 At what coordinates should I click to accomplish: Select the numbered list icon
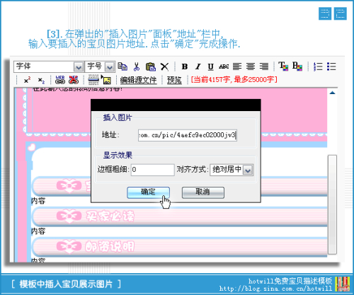(318, 66)
